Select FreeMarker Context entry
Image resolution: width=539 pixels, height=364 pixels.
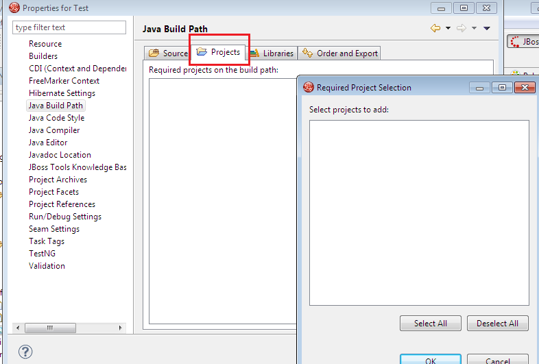(64, 81)
